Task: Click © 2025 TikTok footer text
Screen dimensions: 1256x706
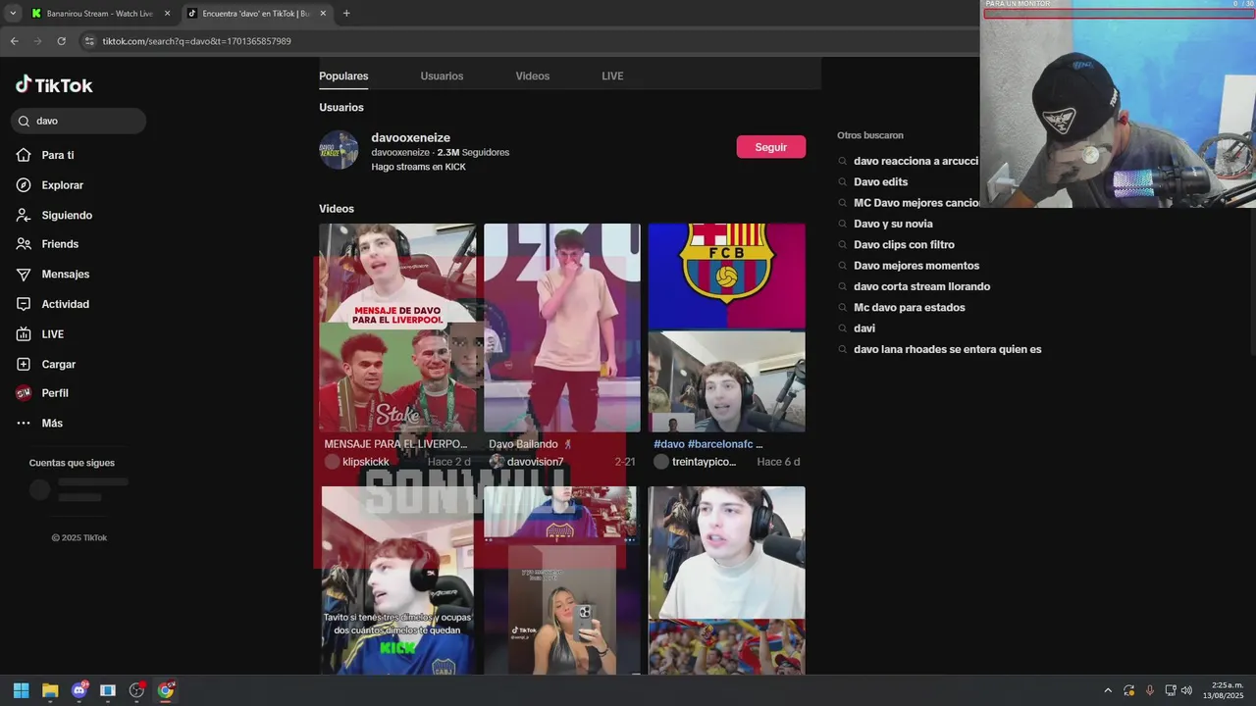Action: 79,538
